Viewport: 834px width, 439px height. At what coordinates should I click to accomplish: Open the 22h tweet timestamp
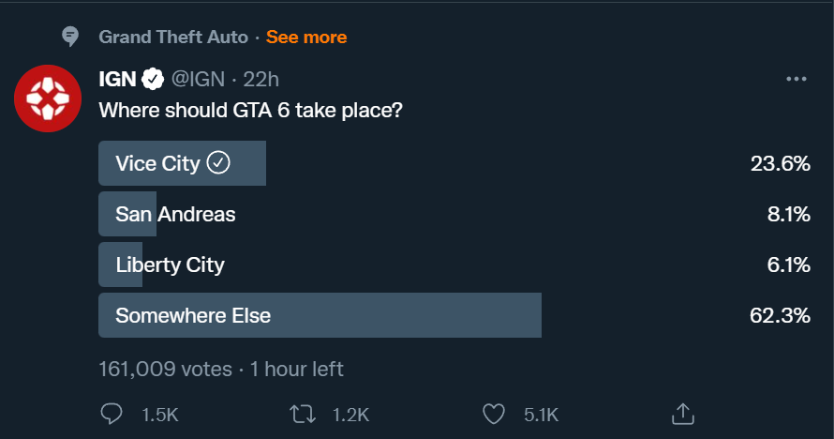pos(261,80)
